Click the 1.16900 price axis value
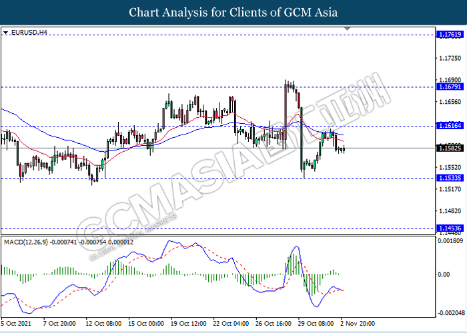This screenshot has width=467, height=333. pos(450,80)
